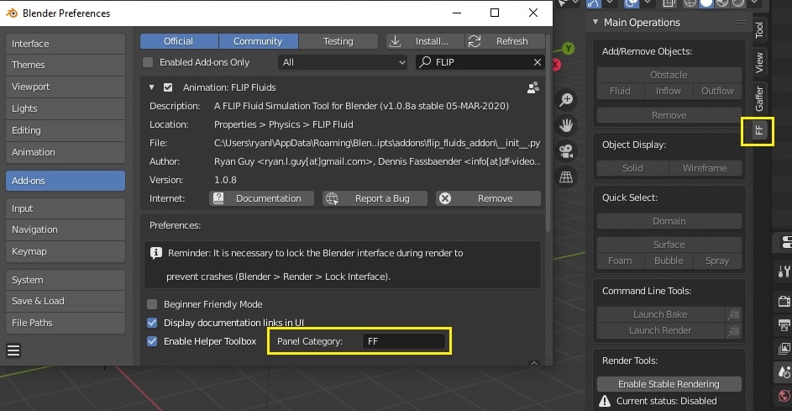792x411 pixels.
Task: Click the small up arrow below Preferences content
Action: 534,362
